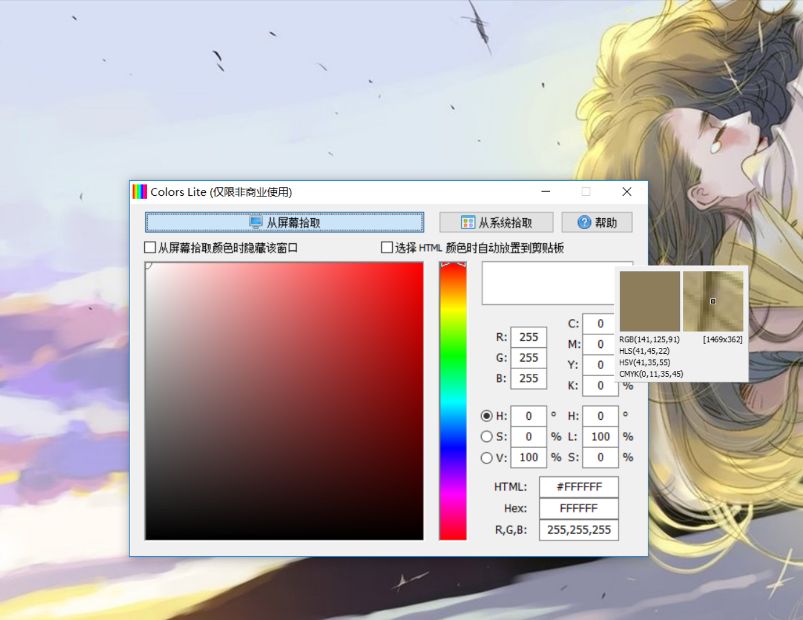Screen dimensions: 803x620
Task: Close the Colors Lite window
Action: tap(627, 192)
